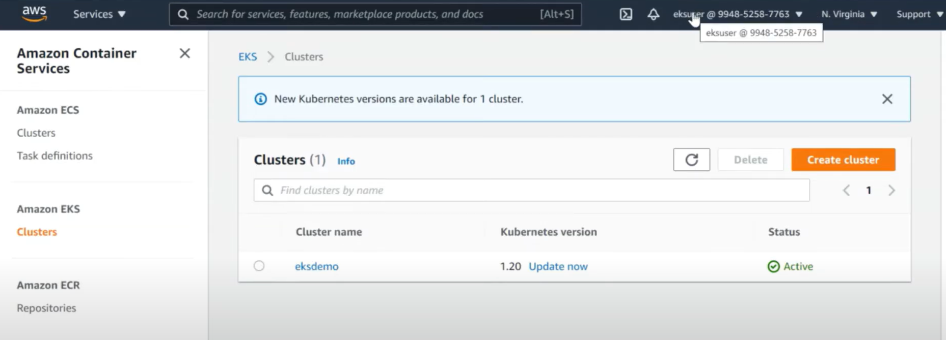Click the green Active checkmark icon
Image resolution: width=946 pixels, height=340 pixels.
tap(773, 266)
